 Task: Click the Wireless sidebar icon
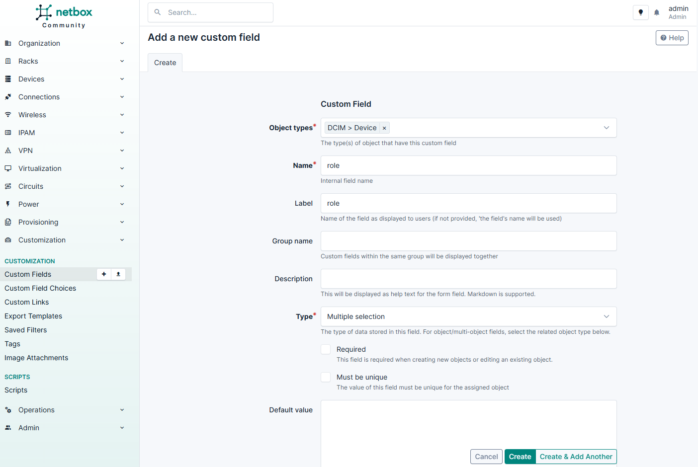[x=8, y=115]
